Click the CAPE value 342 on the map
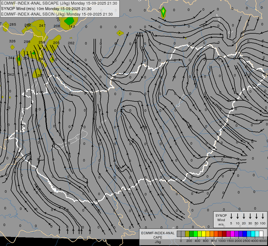268x246 pixels. coord(11,75)
